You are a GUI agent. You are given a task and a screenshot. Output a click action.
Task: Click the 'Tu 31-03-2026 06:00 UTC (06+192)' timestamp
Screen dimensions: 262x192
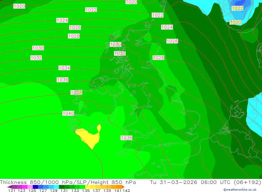click(x=205, y=182)
